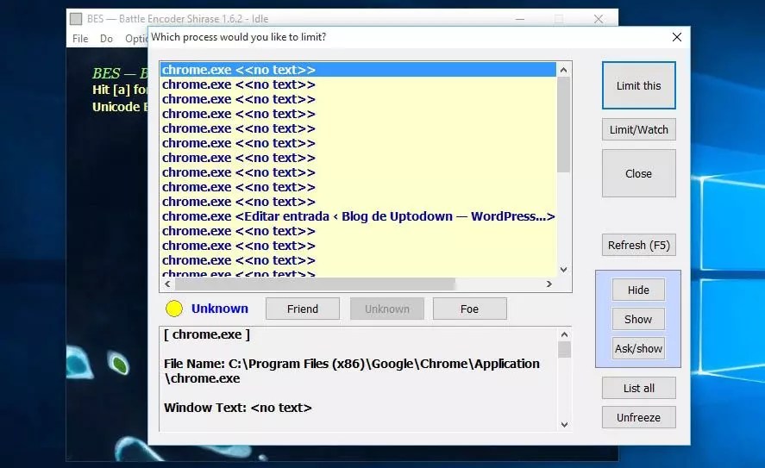
Task: Click the Window Text line in details
Action: [237, 408]
